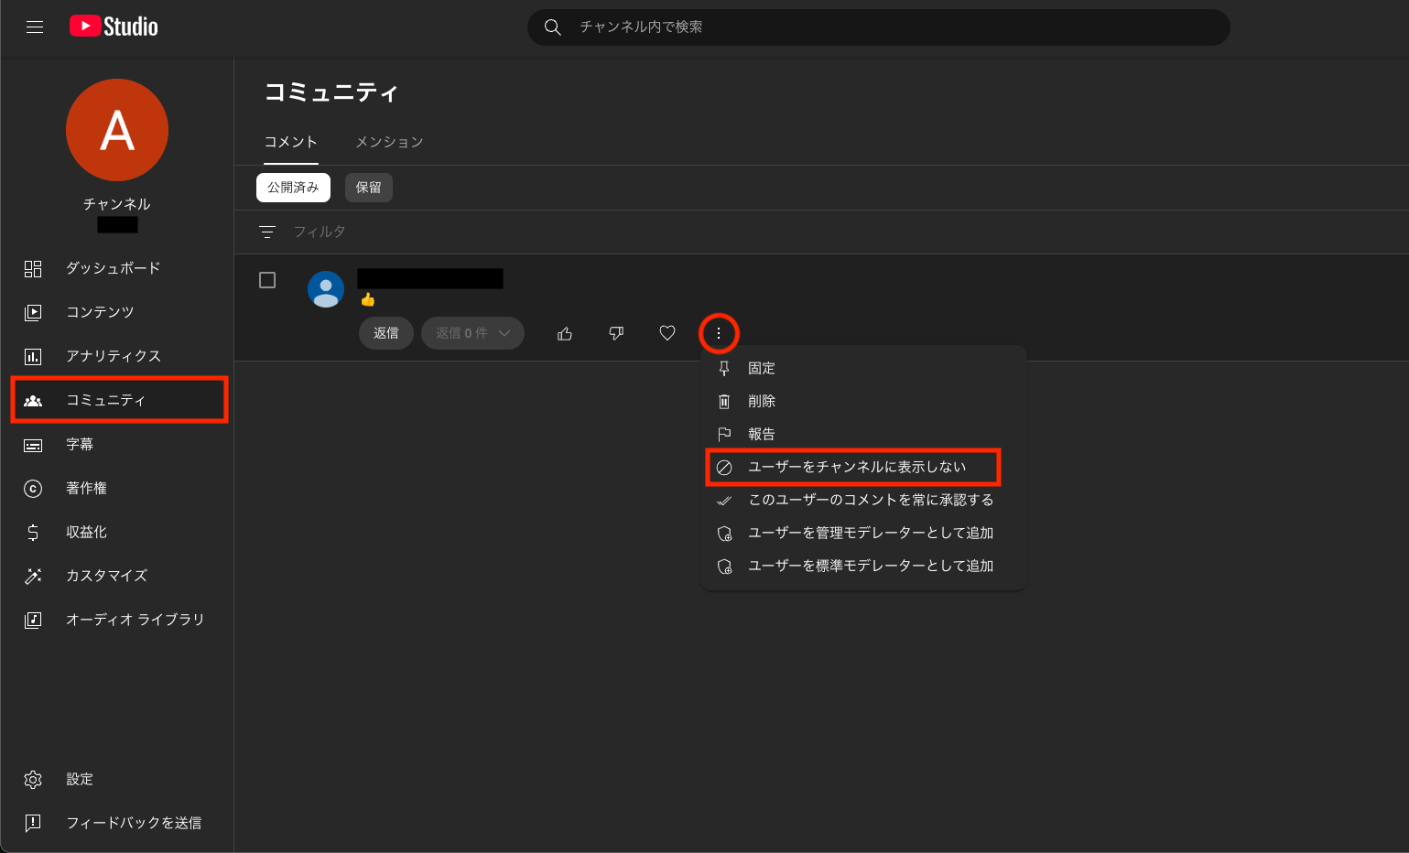Screen dimensions: 1409x853
Task: Open 収益化 section label
Action: tap(86, 532)
